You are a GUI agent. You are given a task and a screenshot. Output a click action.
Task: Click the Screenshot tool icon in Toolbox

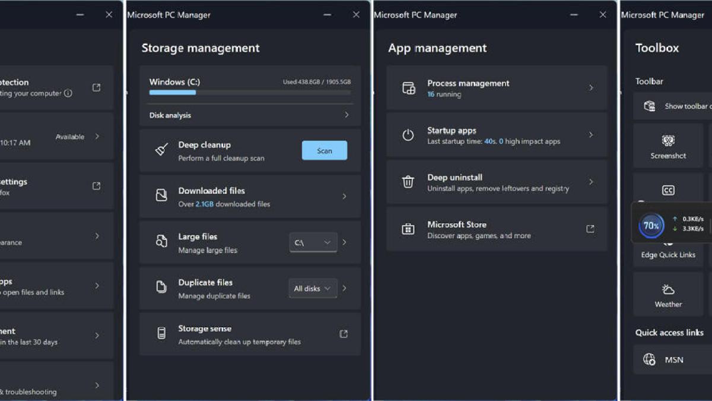pyautogui.click(x=668, y=141)
